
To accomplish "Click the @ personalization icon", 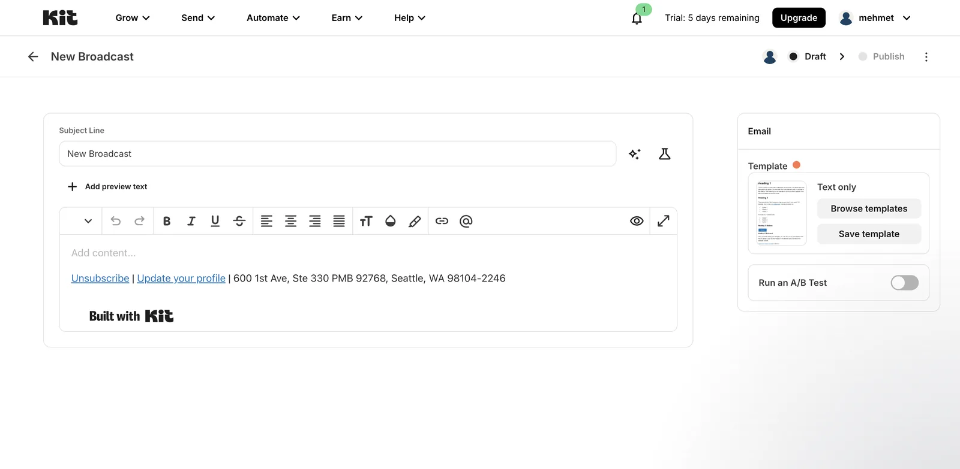I will [466, 221].
